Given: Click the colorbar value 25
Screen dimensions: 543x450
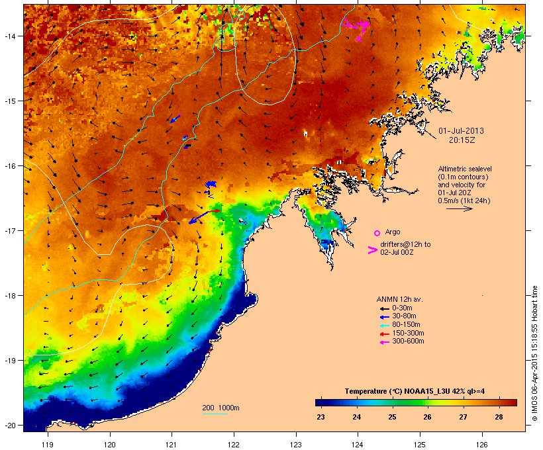Looking at the screenshot, I should pos(392,417).
